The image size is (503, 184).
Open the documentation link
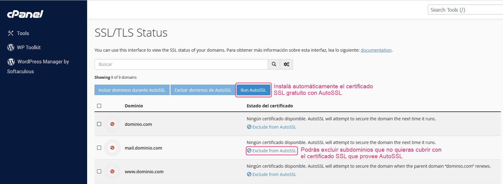376,50
